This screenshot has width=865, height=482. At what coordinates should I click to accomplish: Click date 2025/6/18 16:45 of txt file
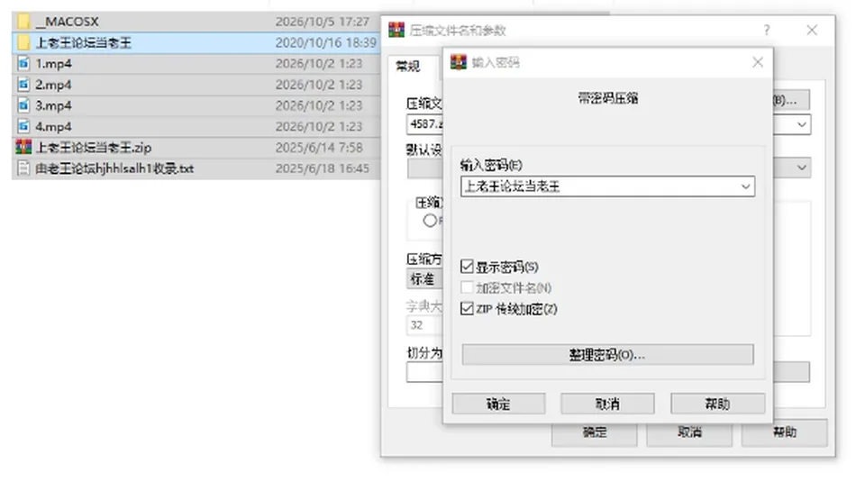point(323,168)
